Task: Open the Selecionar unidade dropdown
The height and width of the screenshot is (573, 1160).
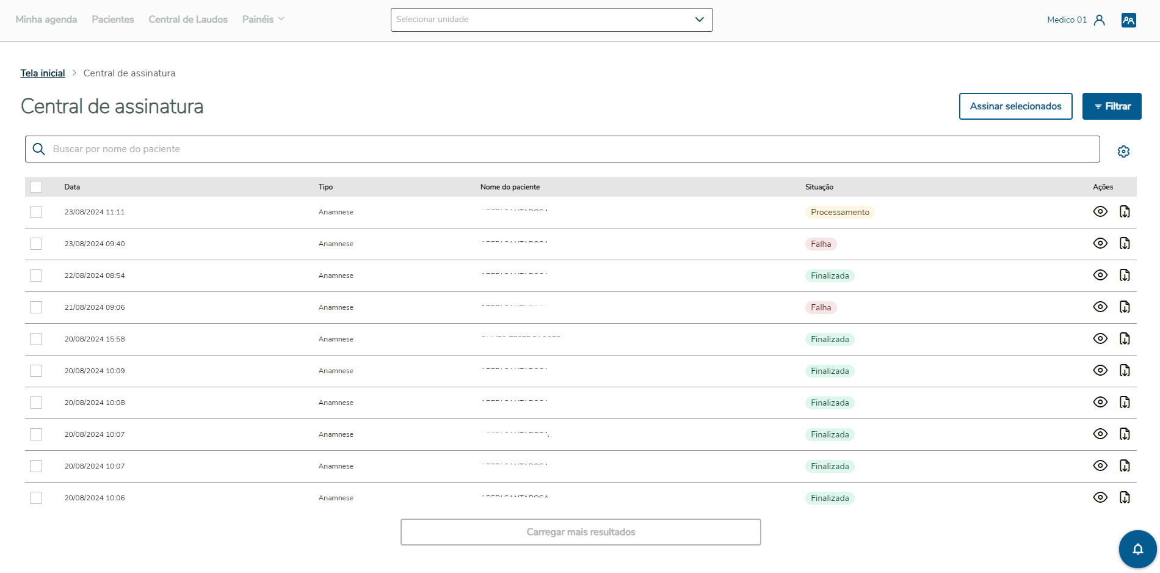Action: click(x=551, y=20)
